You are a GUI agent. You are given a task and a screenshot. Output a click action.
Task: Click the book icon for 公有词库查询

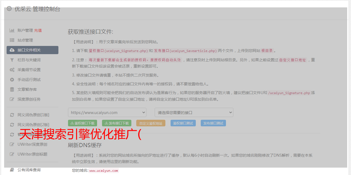coord(12,170)
